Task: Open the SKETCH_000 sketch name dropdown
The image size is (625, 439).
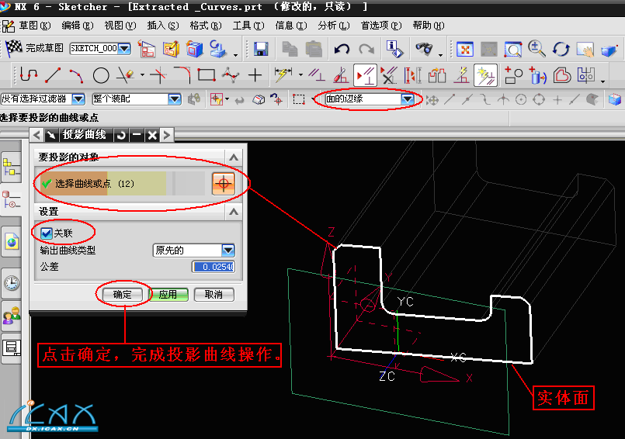Action: pyautogui.click(x=123, y=49)
